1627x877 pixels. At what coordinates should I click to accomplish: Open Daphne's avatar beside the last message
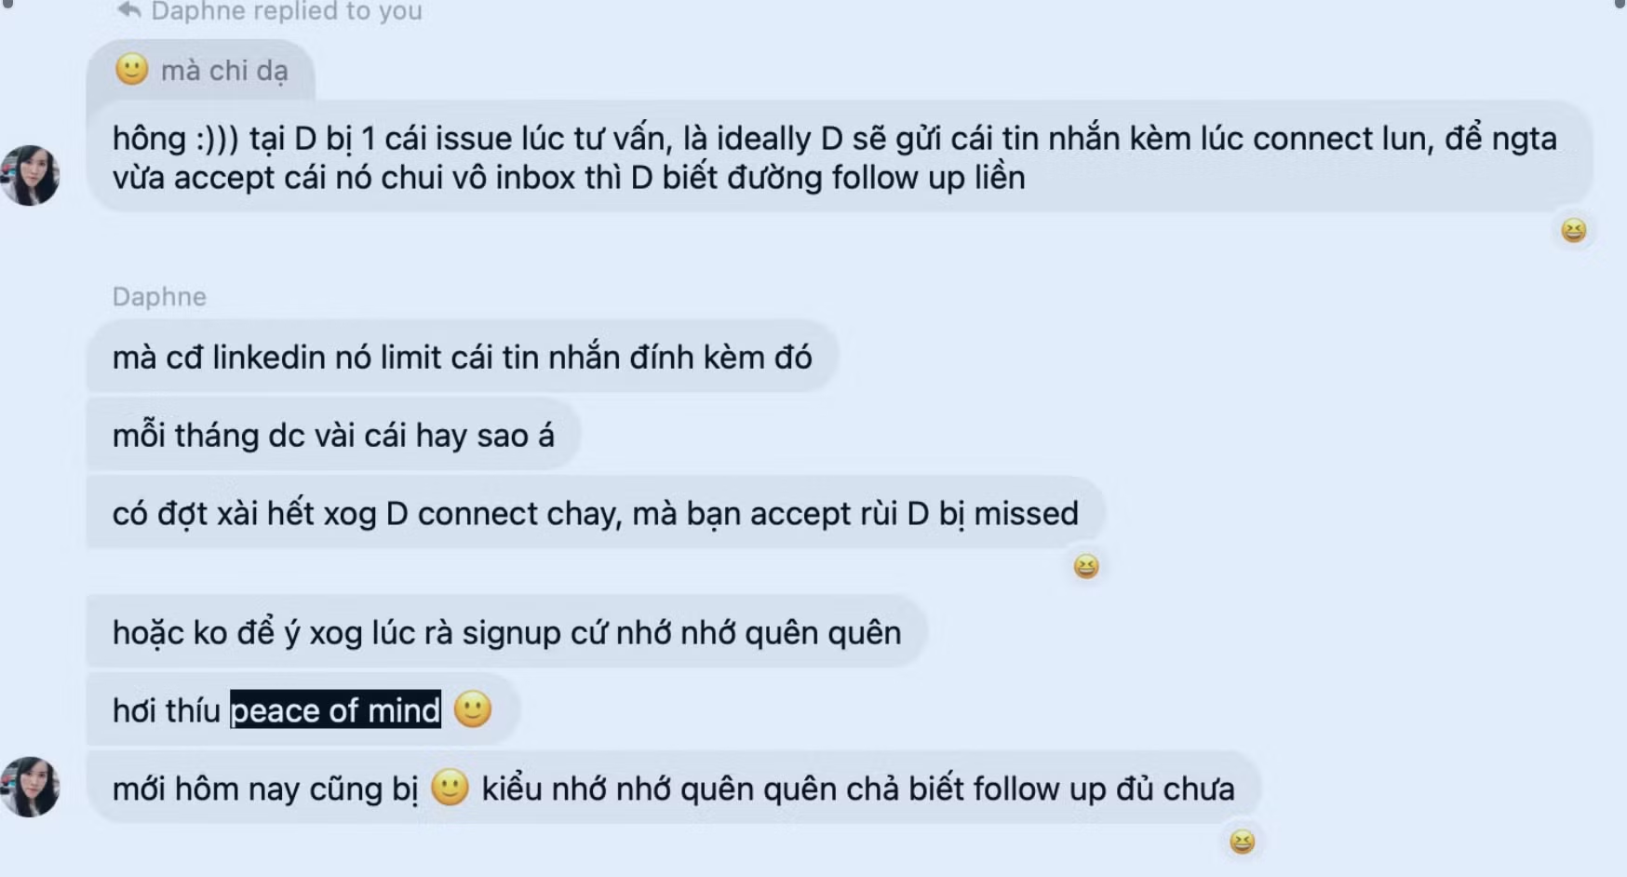[x=30, y=787]
